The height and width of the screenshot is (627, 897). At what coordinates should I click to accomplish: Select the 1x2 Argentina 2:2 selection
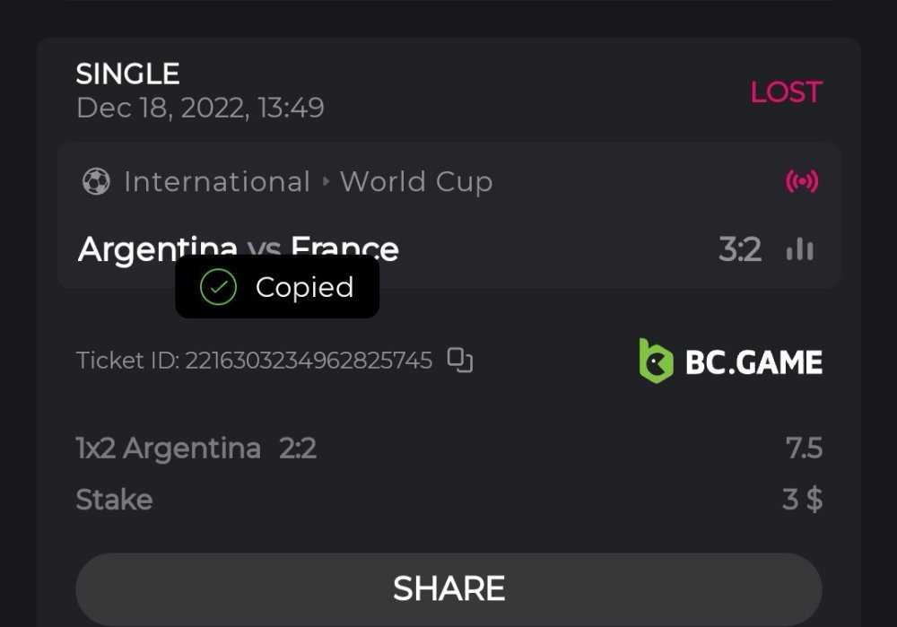[196, 448]
